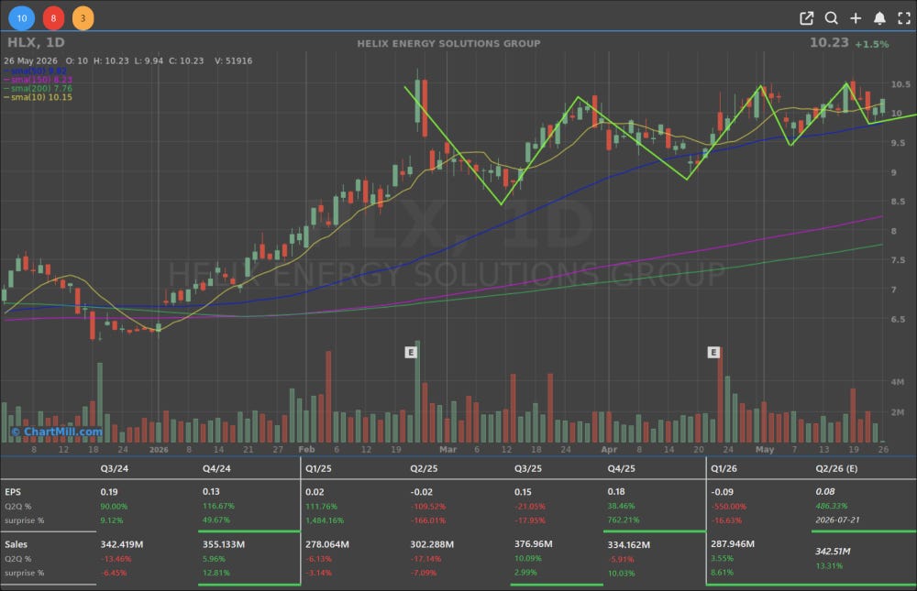Click the 1,484.16% EPS surprise value

[x=325, y=520]
